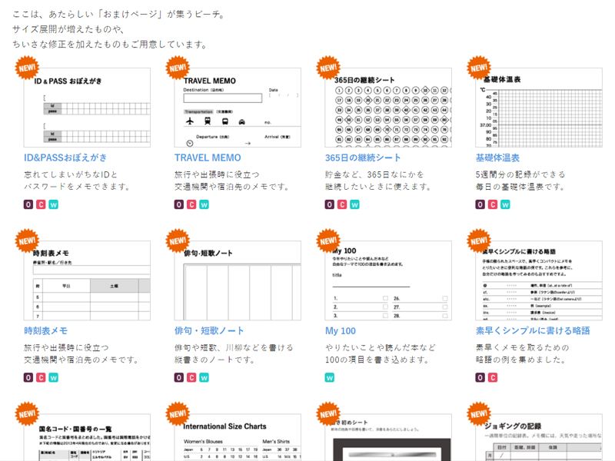615x461 pixels.
Task: Click the NEW! badge on 基礎体温表
Action: coord(479,68)
